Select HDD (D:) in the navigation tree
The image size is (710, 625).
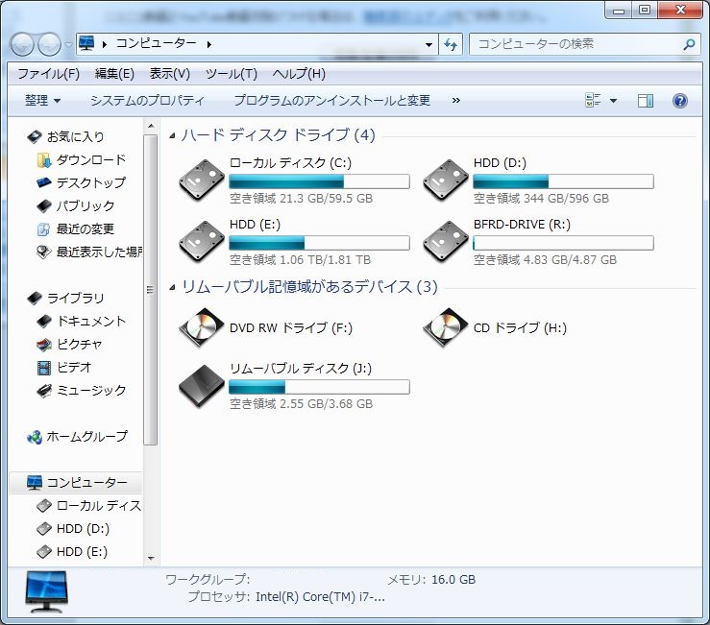[x=83, y=529]
